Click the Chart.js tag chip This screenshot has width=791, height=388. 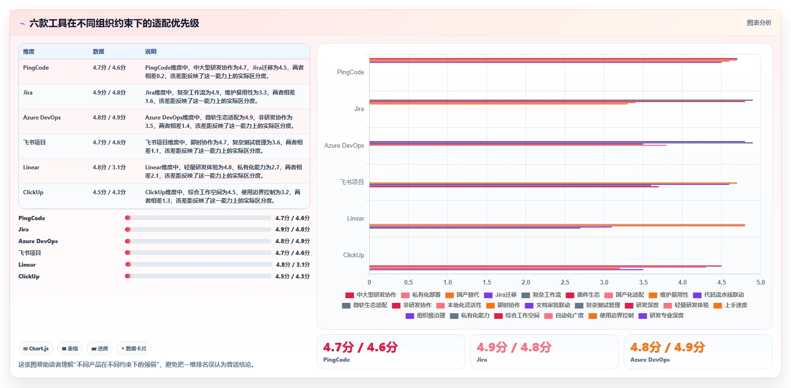click(x=36, y=348)
